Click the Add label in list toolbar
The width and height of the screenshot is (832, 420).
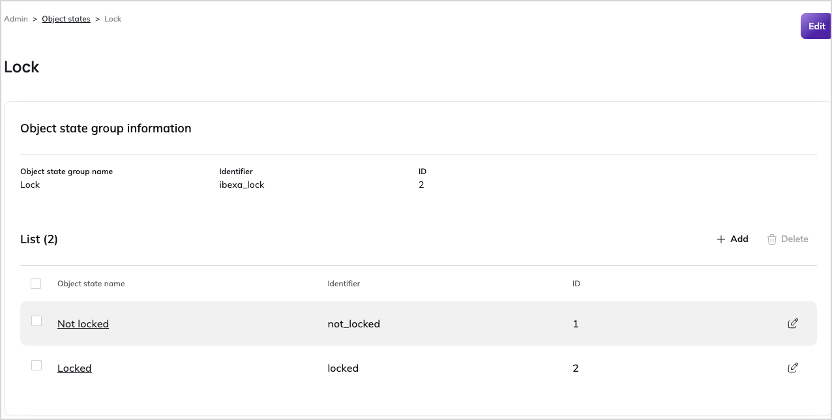pos(739,239)
